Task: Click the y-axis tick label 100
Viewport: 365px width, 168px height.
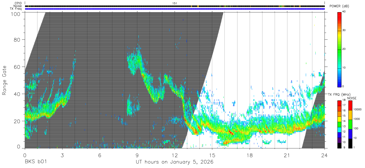Action: pyautogui.click(x=15, y=14)
